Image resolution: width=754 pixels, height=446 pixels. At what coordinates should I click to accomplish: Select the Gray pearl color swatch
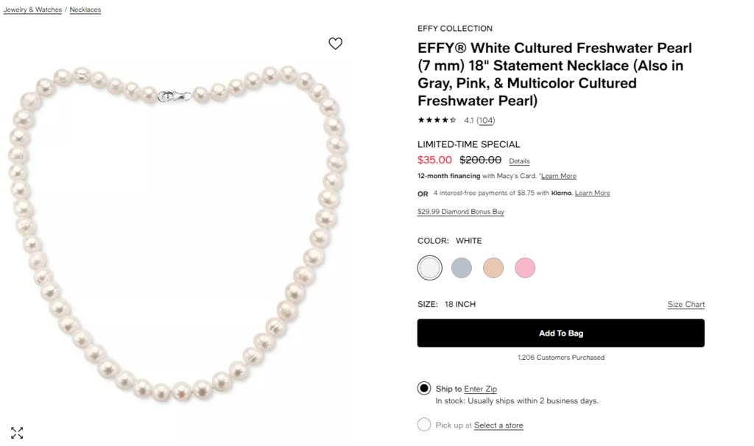click(x=462, y=267)
